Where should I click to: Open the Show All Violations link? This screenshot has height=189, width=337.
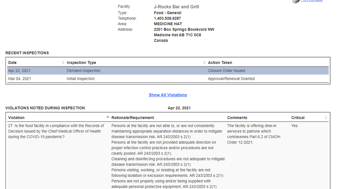(x=168, y=95)
